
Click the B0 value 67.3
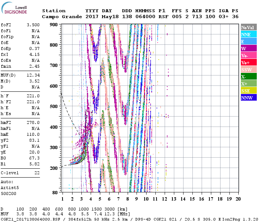(34, 158)
